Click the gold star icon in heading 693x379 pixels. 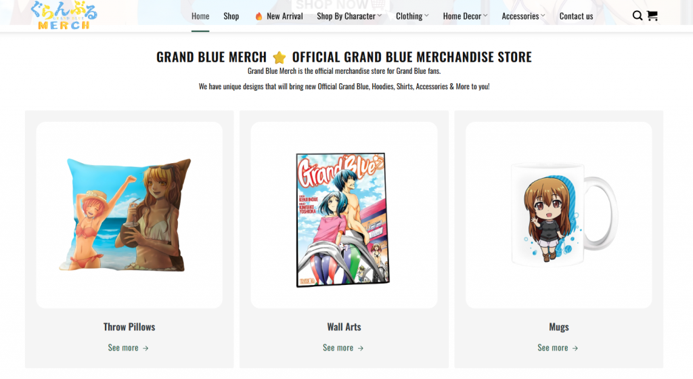(280, 58)
